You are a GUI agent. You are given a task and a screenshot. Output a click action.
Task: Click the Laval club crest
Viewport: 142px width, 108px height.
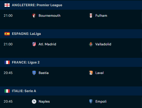[91, 73]
